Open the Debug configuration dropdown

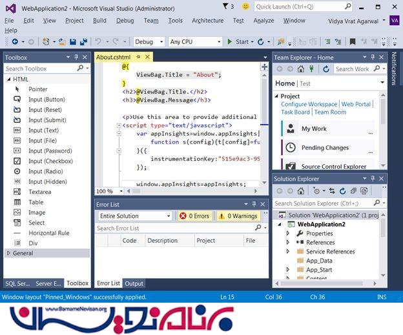click(x=149, y=42)
